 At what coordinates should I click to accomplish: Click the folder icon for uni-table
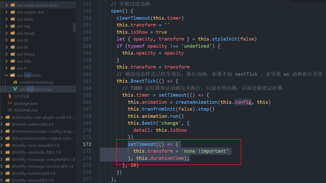tap(13, 19)
